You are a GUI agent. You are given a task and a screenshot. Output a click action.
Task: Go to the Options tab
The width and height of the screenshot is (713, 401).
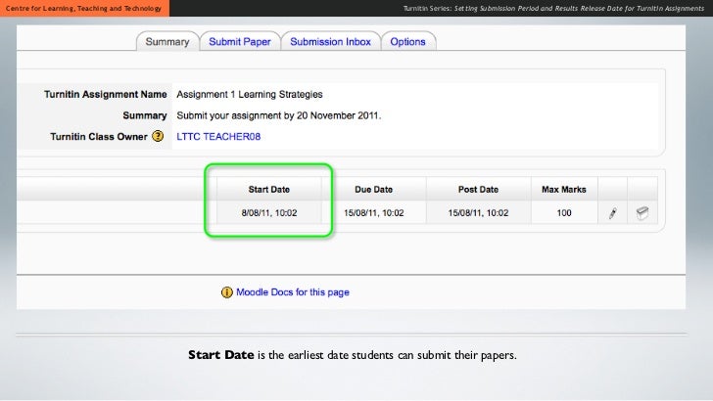coord(407,42)
